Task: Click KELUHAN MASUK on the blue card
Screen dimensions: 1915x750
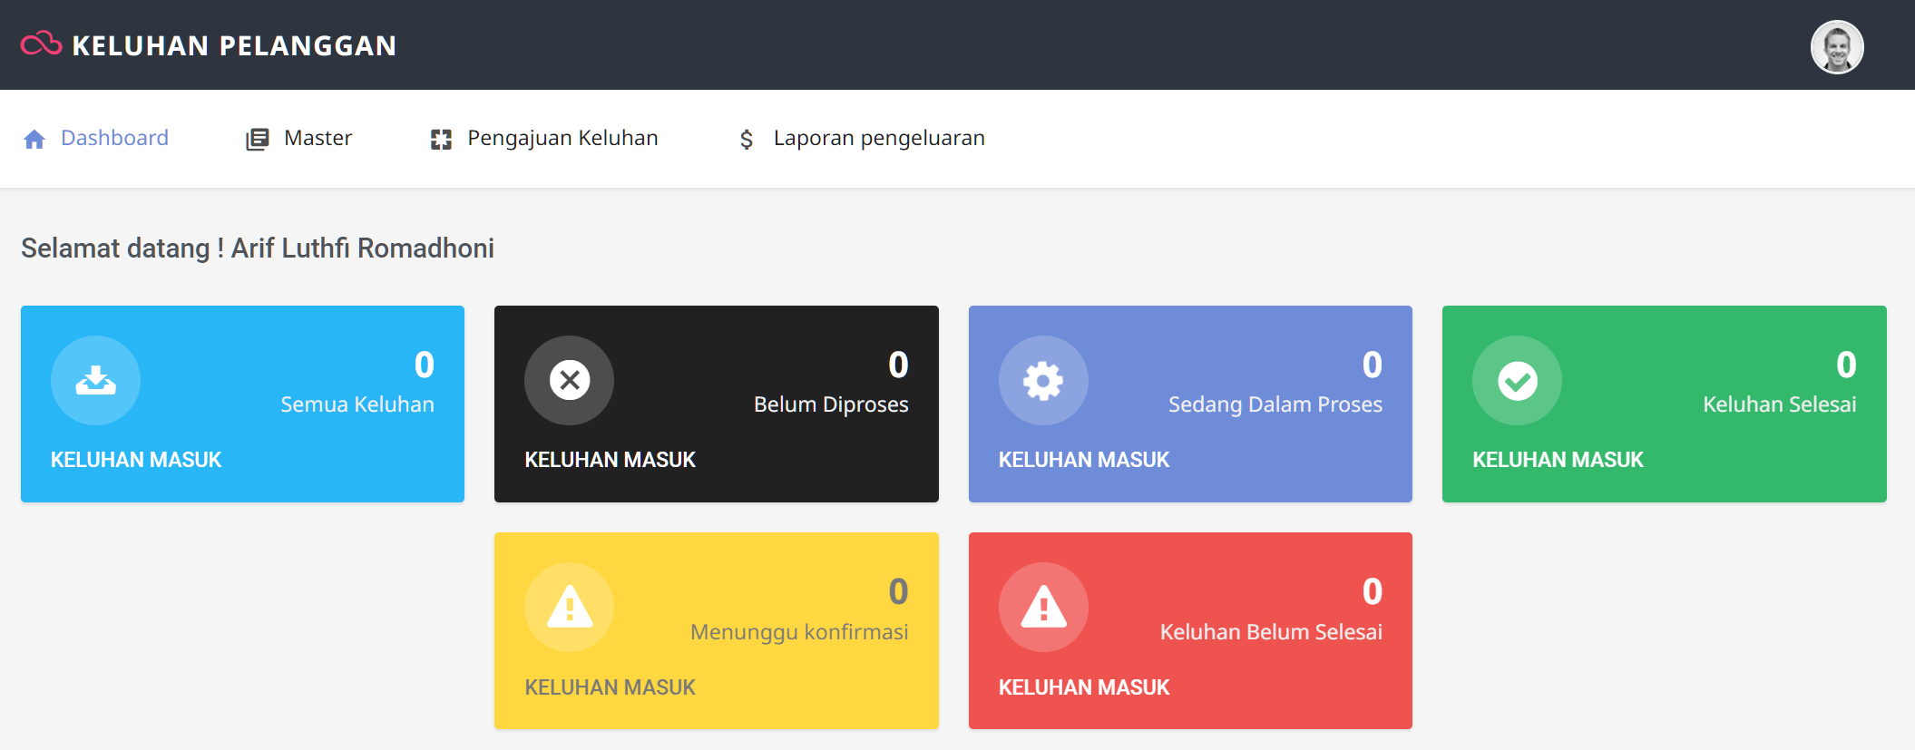Action: point(136,460)
